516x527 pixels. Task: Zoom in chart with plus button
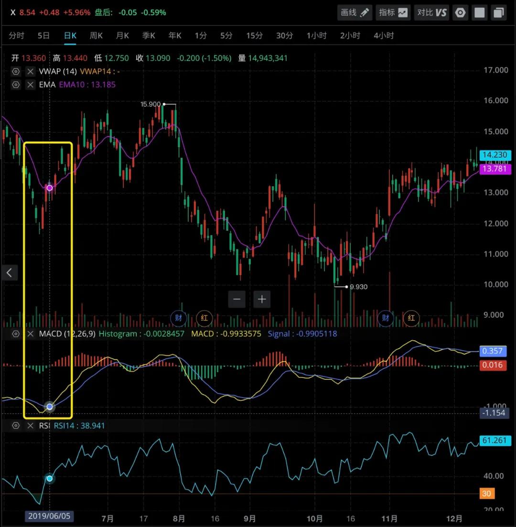click(x=262, y=300)
